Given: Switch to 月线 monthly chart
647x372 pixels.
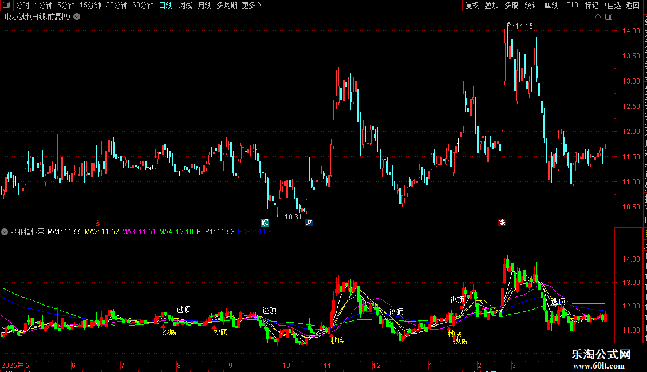Looking at the screenshot, I should (204, 5).
